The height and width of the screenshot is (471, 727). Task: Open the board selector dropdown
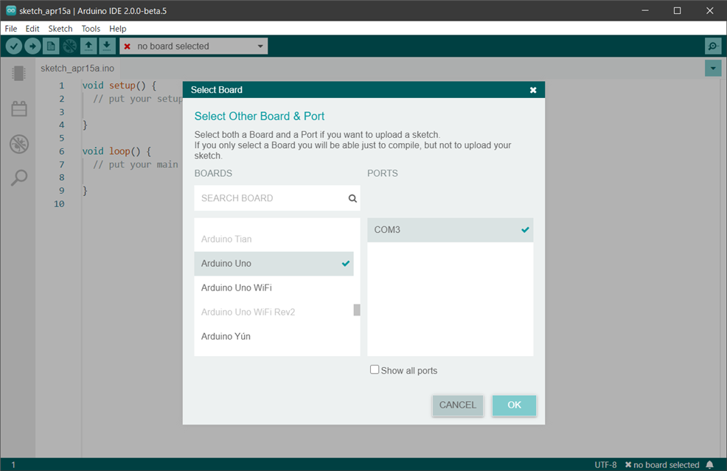click(194, 46)
